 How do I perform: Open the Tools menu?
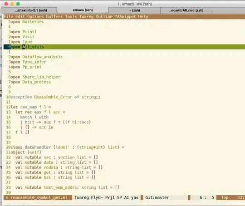(71, 17)
